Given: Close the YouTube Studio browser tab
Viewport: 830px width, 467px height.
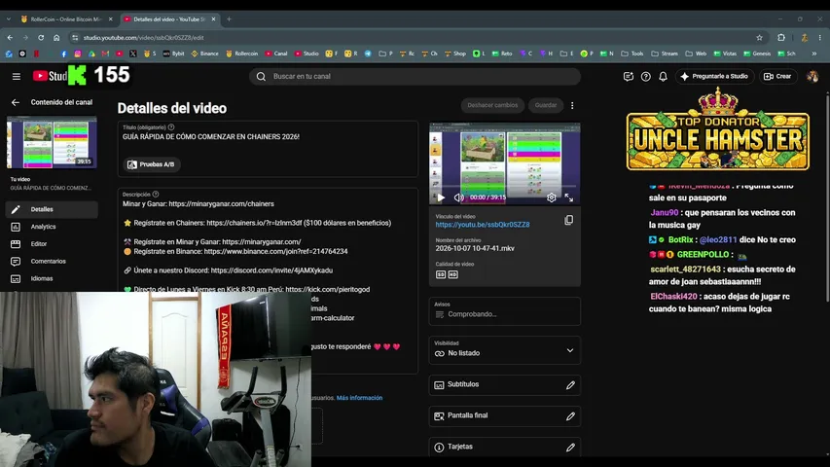Looking at the screenshot, I should (213, 19).
